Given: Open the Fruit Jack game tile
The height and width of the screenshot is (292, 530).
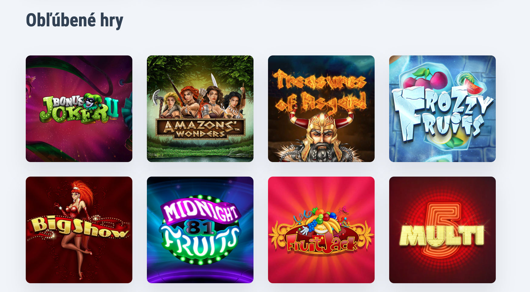Looking at the screenshot, I should tap(321, 230).
